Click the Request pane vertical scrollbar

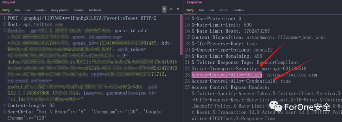(181, 35)
